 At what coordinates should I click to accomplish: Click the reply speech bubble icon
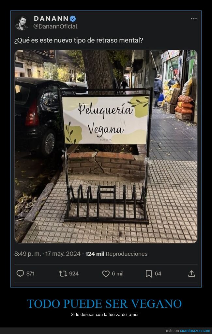click(20, 273)
